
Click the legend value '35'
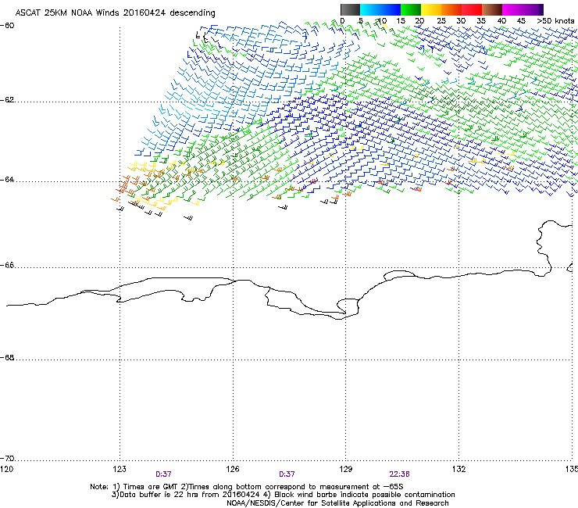[481, 21]
